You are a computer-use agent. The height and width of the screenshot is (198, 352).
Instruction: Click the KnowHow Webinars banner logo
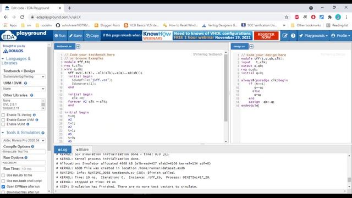coord(157,36)
